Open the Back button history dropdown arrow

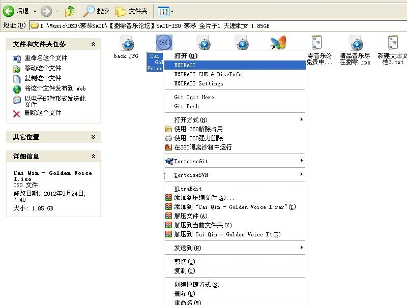(35, 11)
